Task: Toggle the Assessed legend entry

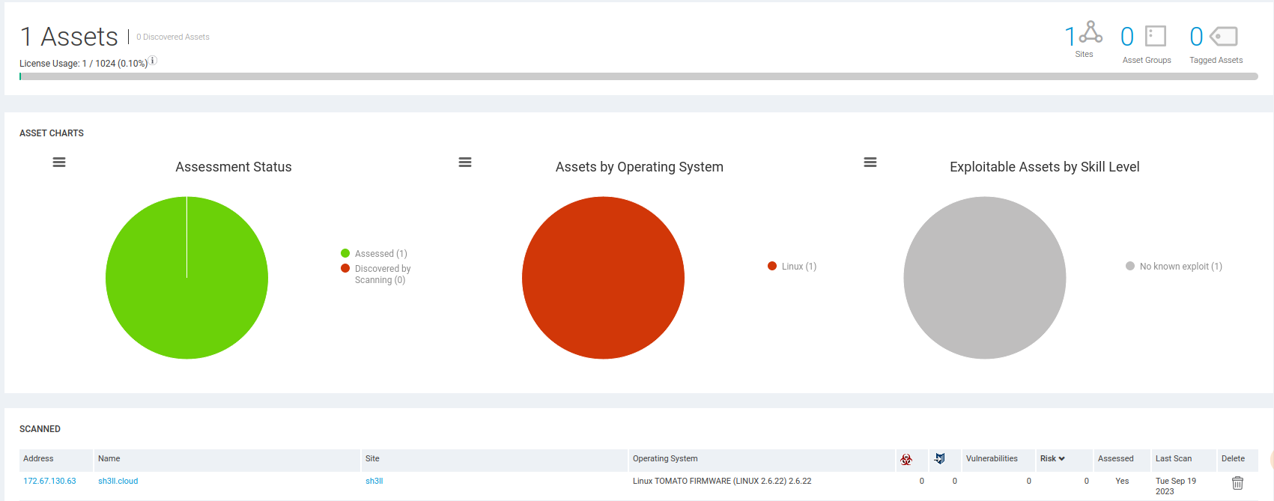Action: [374, 254]
